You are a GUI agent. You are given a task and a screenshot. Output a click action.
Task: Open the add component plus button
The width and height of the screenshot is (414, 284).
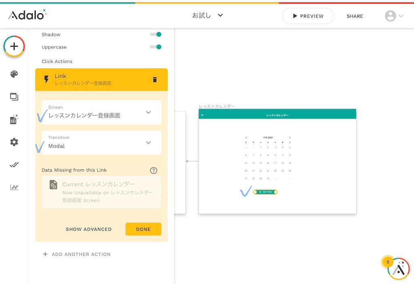point(14,46)
